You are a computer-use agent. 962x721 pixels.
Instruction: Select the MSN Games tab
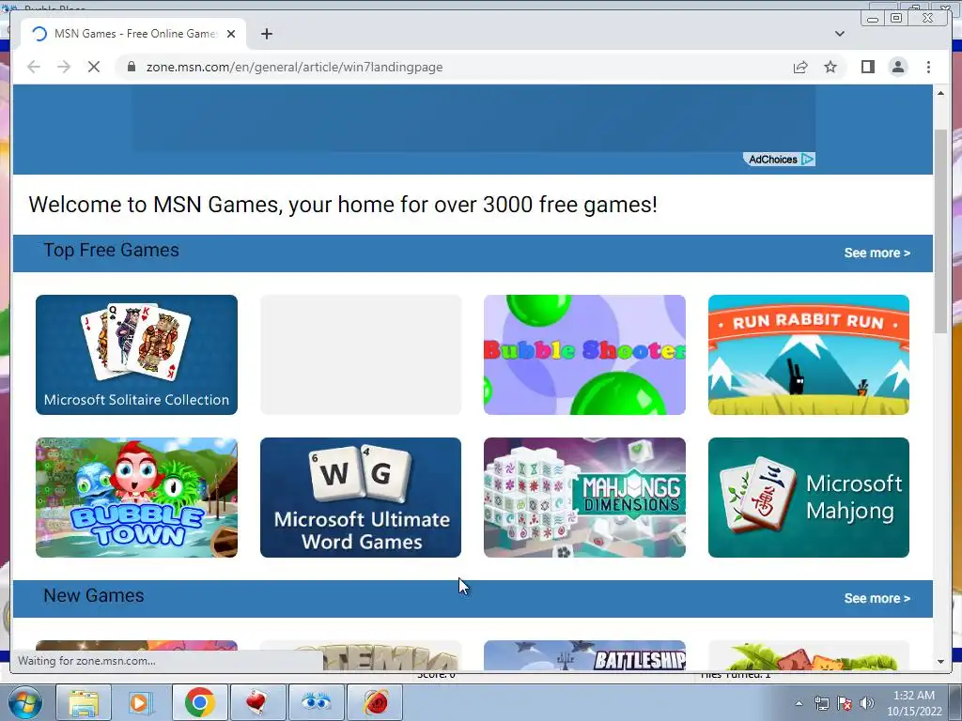pos(133,34)
